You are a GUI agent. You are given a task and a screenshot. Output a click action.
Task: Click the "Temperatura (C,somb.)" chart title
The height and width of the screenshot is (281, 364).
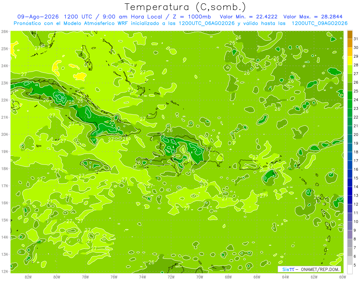(185, 7)
